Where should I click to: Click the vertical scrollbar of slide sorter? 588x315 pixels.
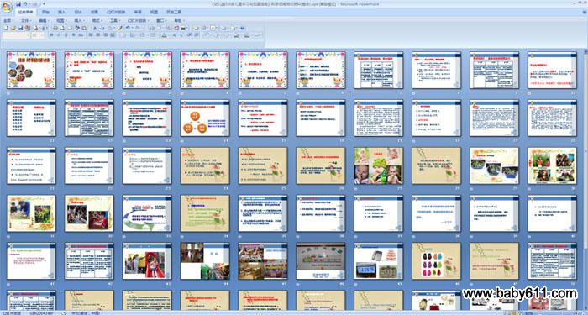(585, 180)
